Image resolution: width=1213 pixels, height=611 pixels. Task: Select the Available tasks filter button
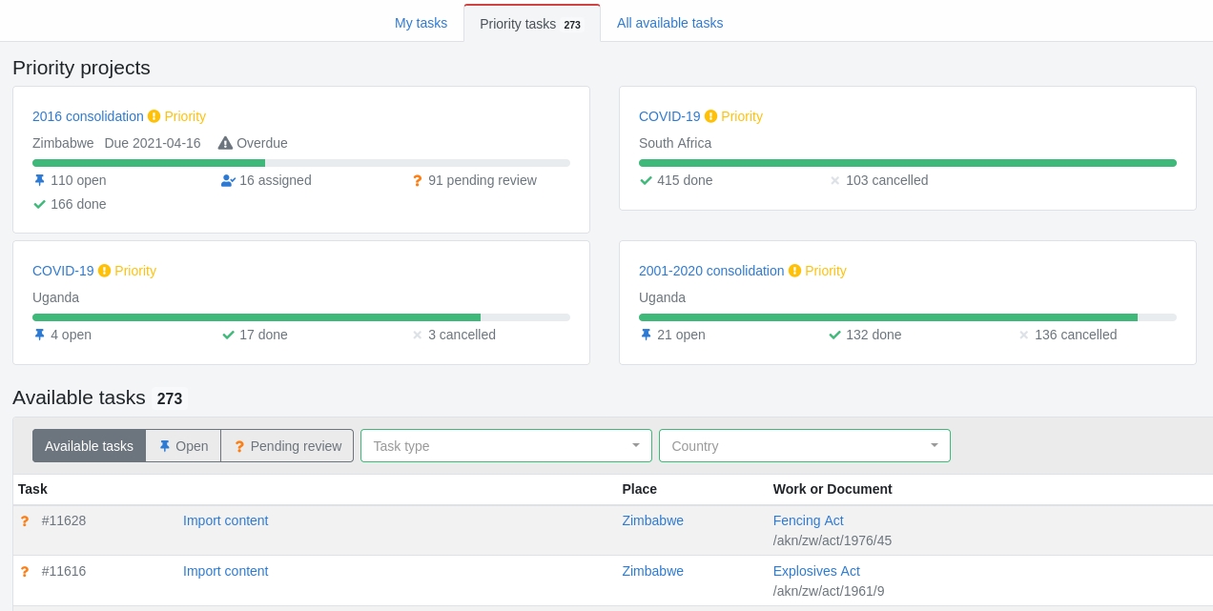(89, 446)
